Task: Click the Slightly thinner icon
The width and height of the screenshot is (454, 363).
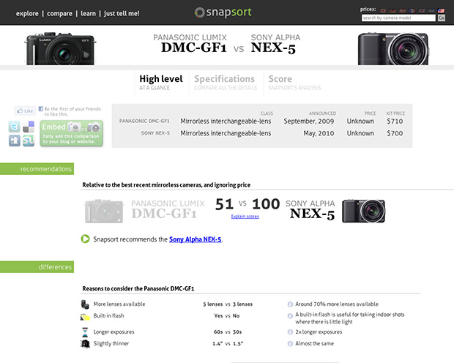Action: pyautogui.click(x=85, y=344)
